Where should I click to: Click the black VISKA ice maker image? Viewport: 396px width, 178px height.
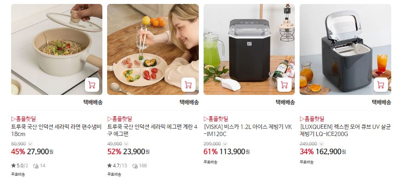(249, 49)
